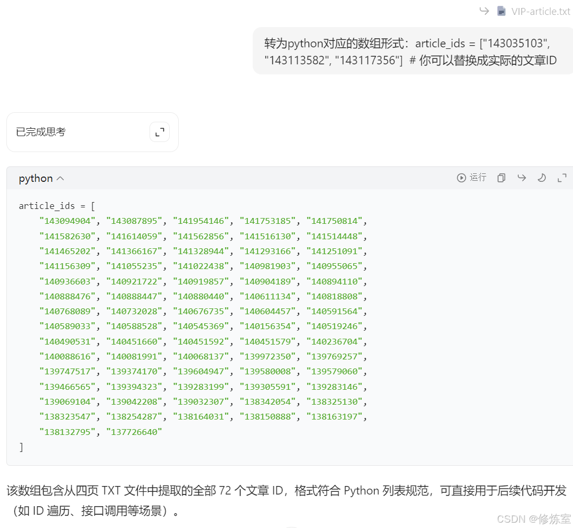Select the ID "140545369"
The image size is (573, 528).
(201, 326)
